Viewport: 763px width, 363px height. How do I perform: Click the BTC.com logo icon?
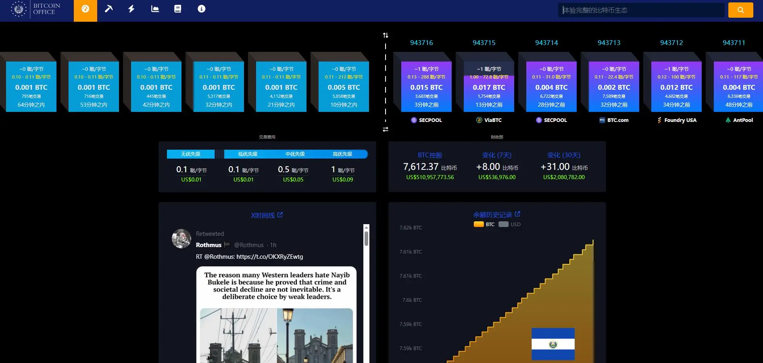tap(602, 120)
